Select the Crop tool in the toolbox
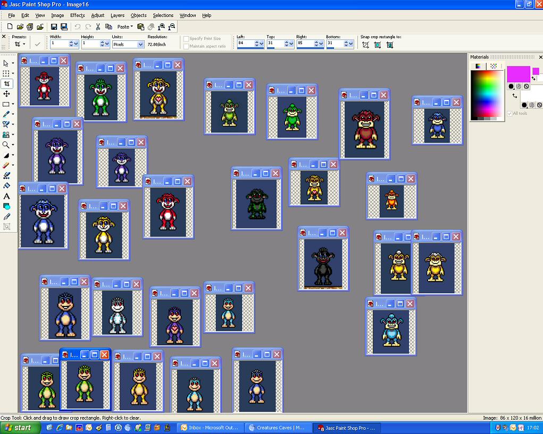The height and width of the screenshot is (434, 543). 6,83
